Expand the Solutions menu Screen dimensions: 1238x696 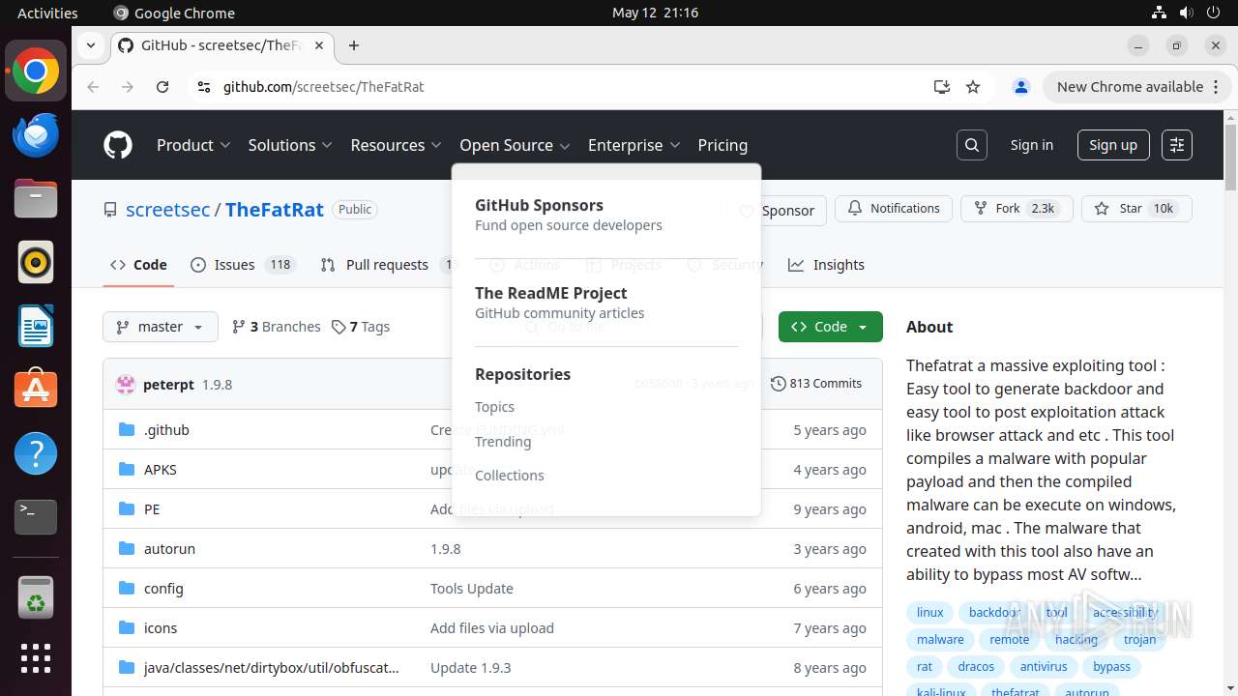pos(290,145)
